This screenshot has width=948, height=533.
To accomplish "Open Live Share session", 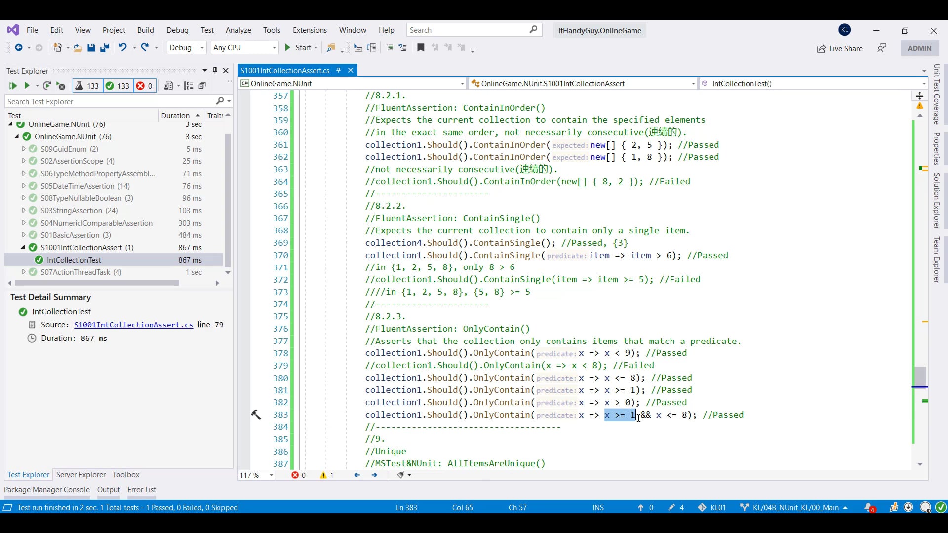I will [839, 49].
